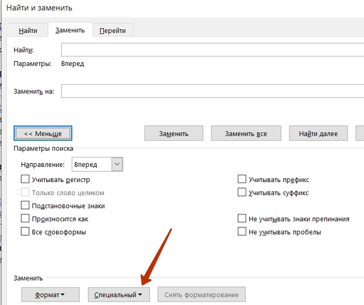Click the Найти далее button
The height and width of the screenshot is (305, 364).
318,133
